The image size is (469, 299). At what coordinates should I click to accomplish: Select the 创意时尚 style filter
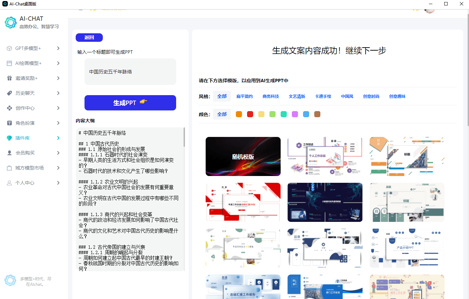(371, 96)
